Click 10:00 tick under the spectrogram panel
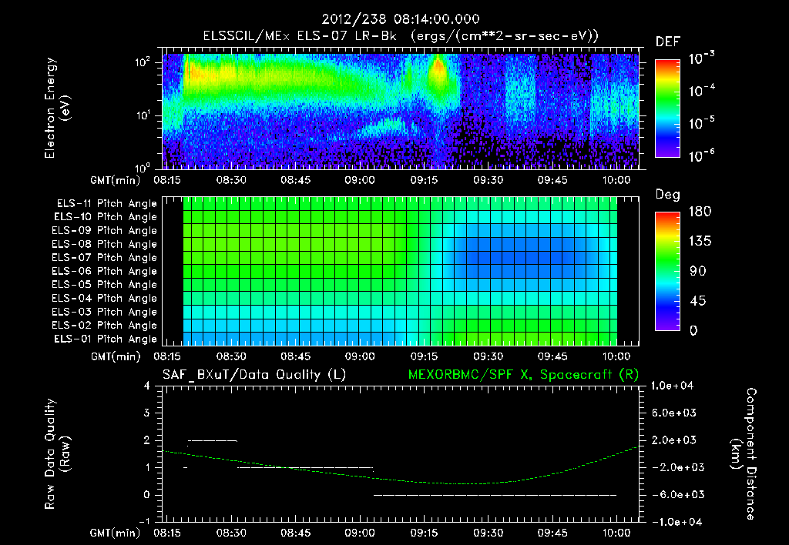 (616, 180)
